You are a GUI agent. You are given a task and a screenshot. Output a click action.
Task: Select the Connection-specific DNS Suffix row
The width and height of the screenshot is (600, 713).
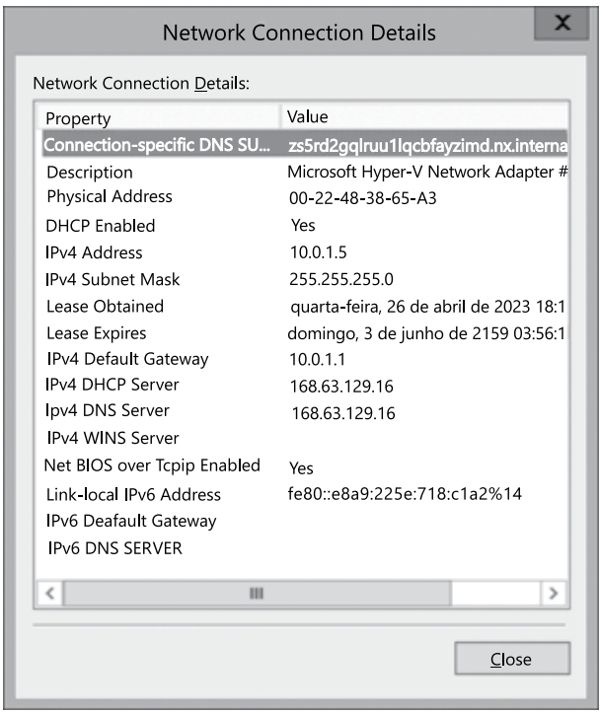[158, 145]
